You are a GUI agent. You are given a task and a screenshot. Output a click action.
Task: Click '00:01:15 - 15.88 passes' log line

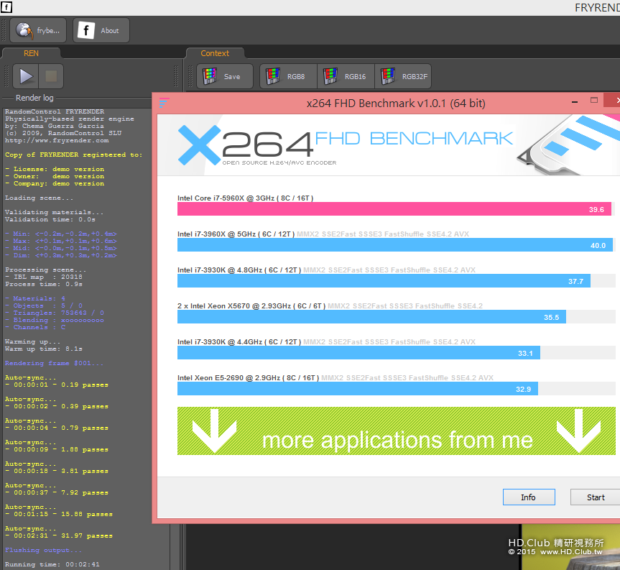point(59,514)
